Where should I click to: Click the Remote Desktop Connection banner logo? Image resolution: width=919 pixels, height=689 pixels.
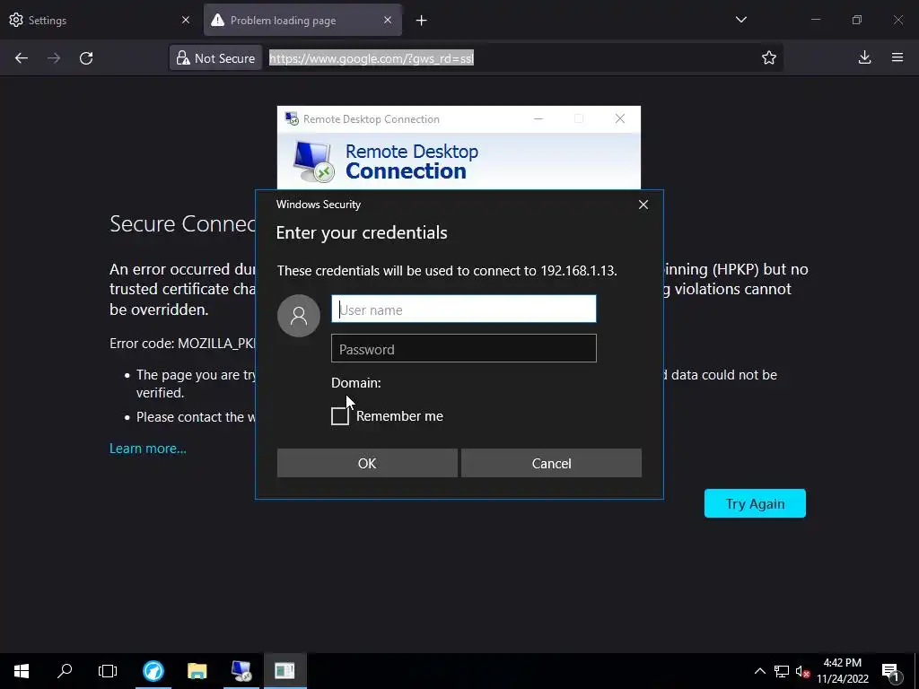point(313,161)
